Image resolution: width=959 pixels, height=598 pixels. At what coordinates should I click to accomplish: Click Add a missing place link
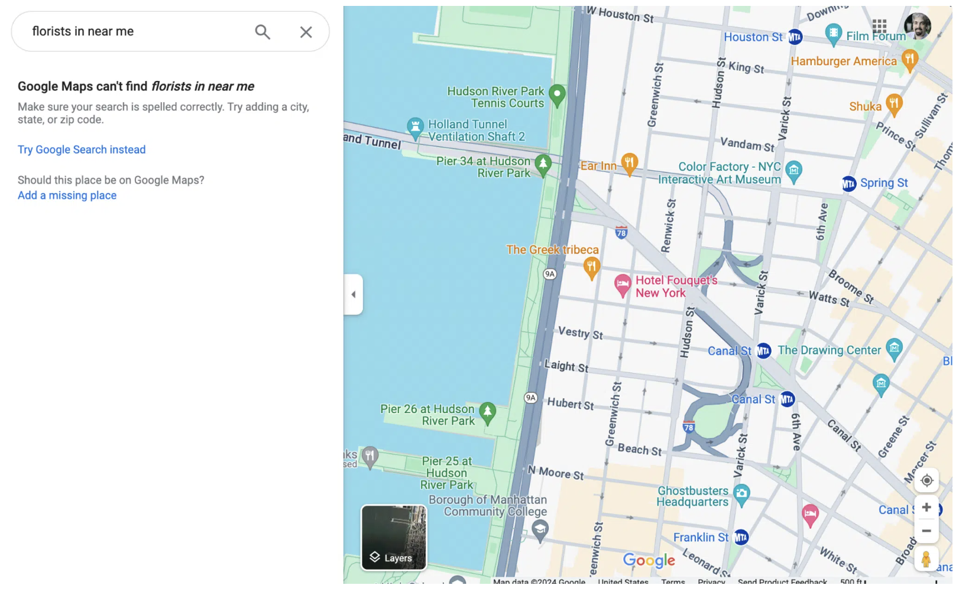coord(67,196)
